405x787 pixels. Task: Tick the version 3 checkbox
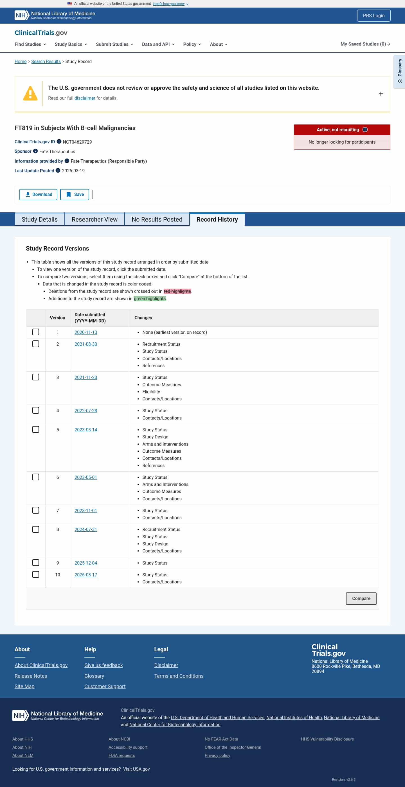coord(36,377)
